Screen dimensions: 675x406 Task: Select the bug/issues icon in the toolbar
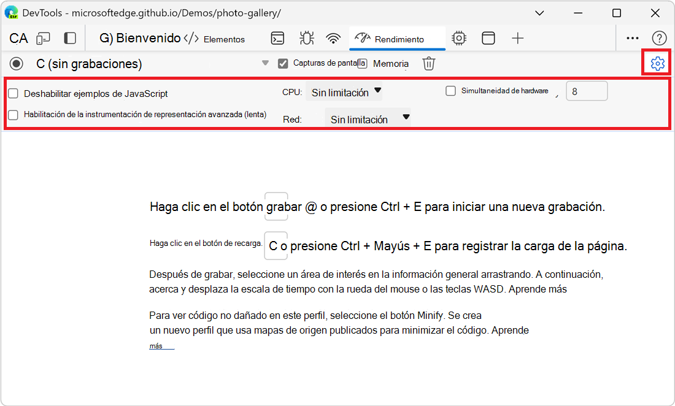(x=306, y=37)
